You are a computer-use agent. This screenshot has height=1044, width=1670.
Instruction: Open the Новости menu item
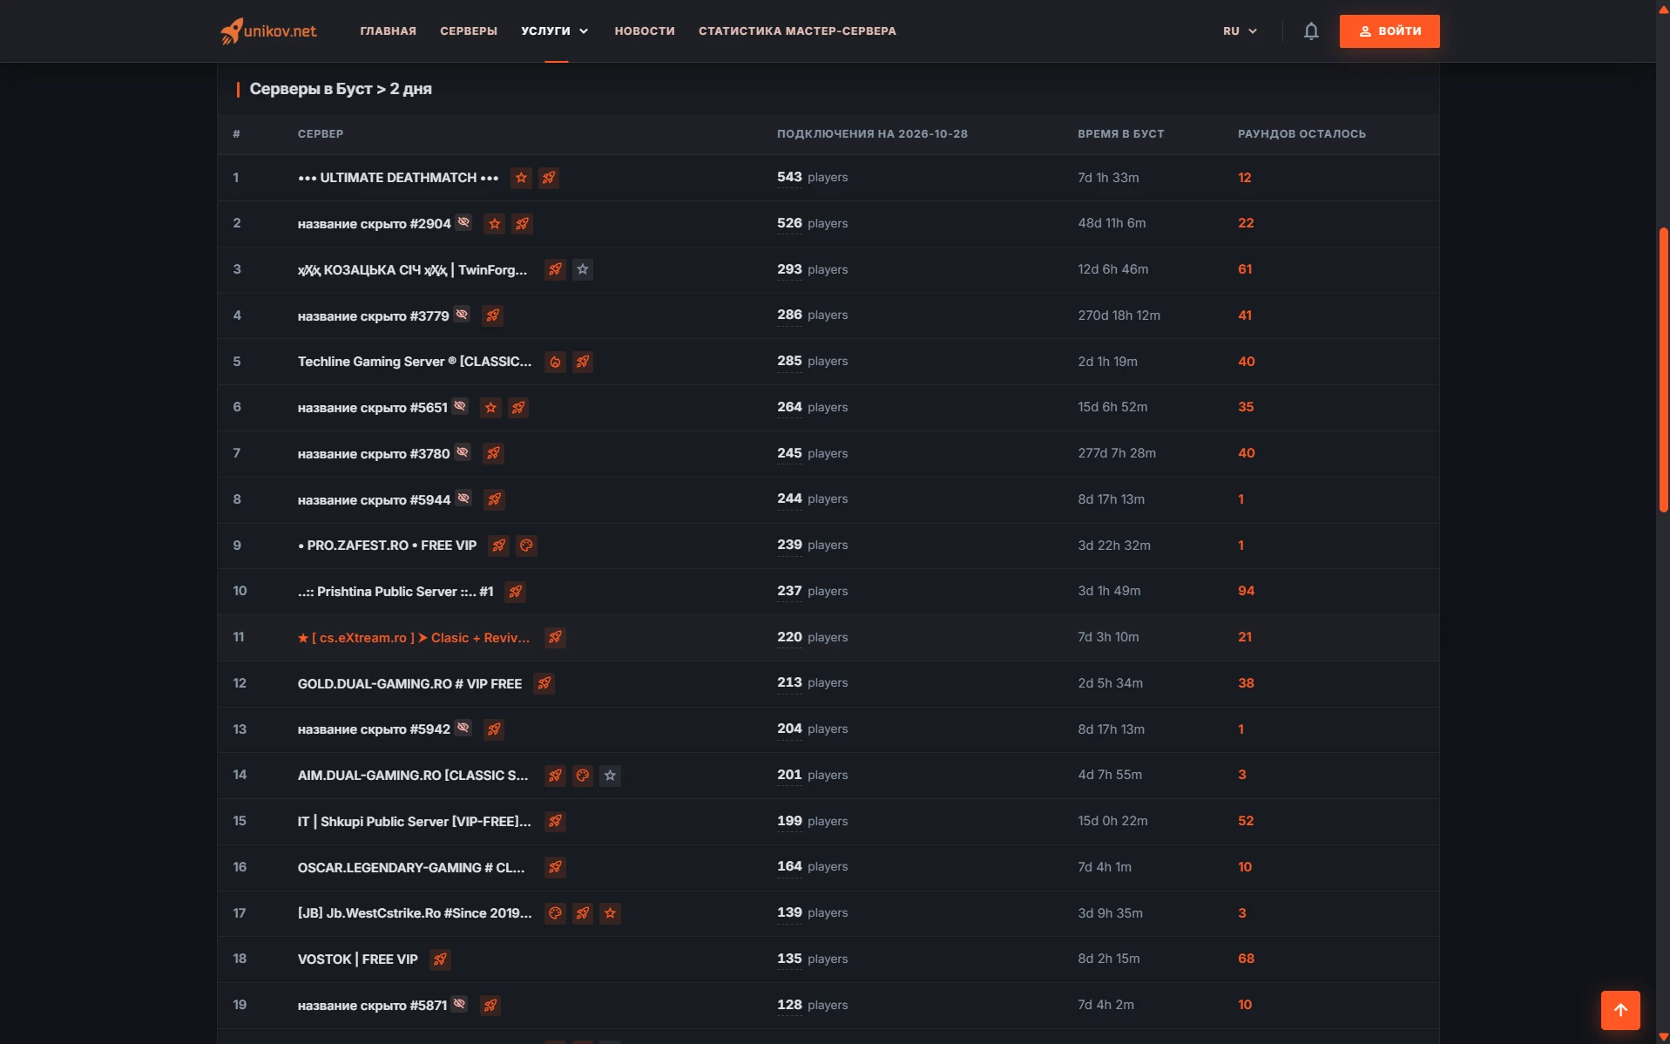(x=645, y=31)
